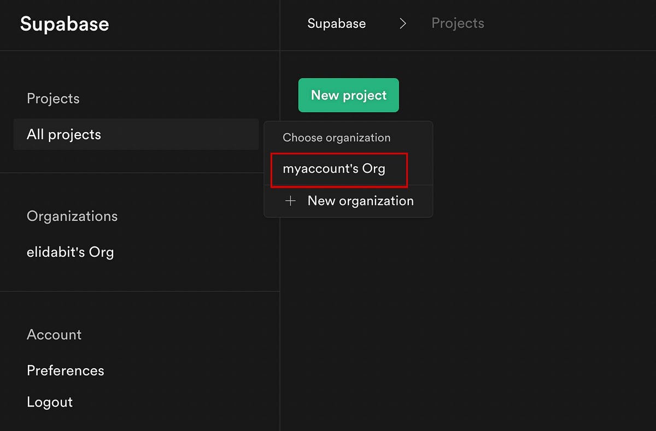Click the breadcrumb chevron arrow

click(403, 23)
